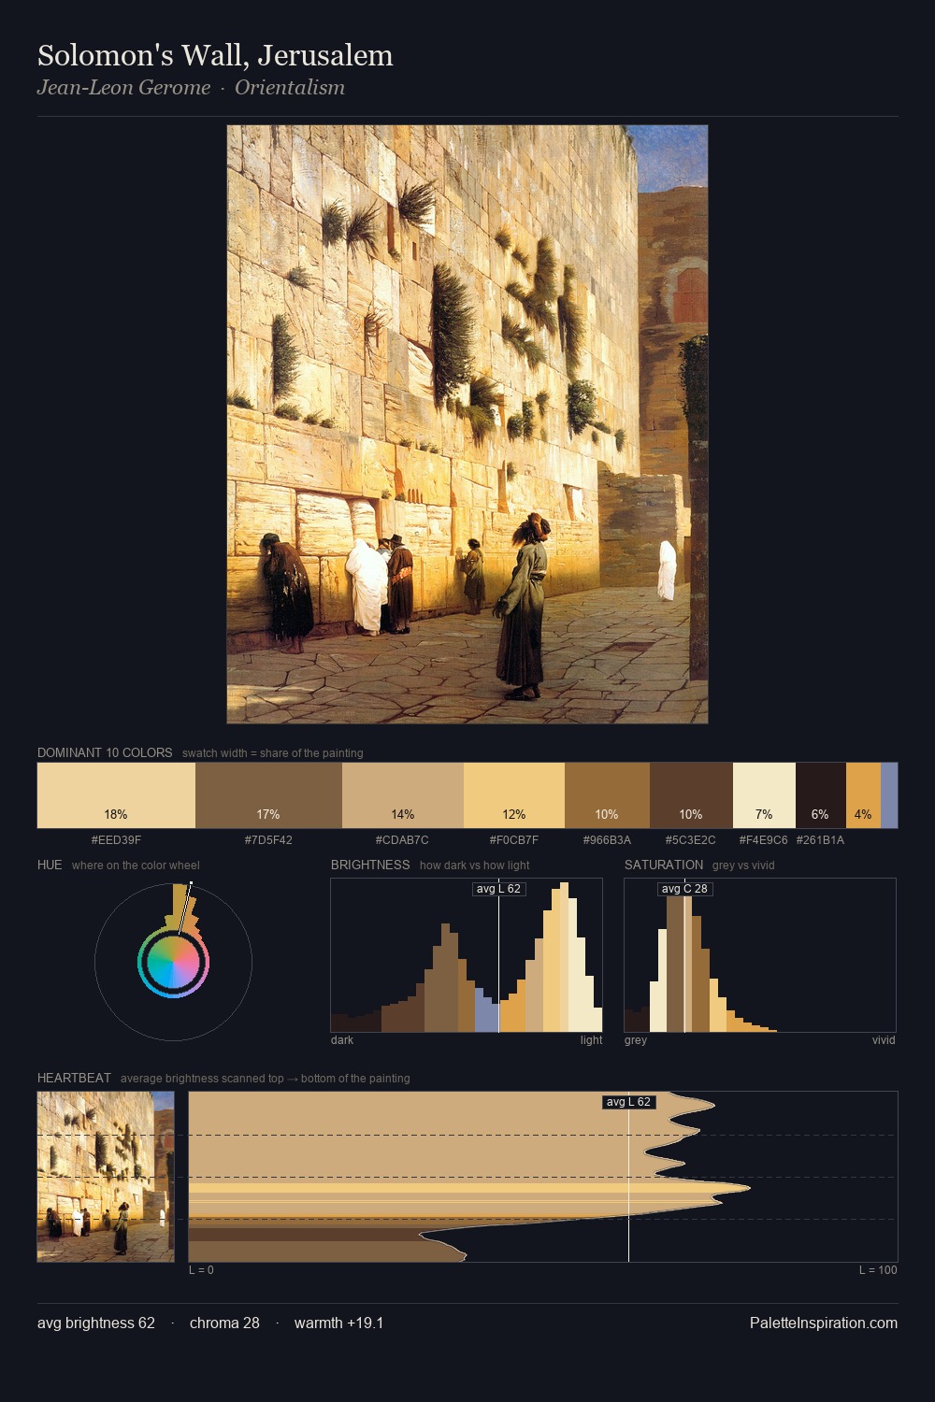
Task: Click the 'light' axis label
Action: [x=591, y=1040]
